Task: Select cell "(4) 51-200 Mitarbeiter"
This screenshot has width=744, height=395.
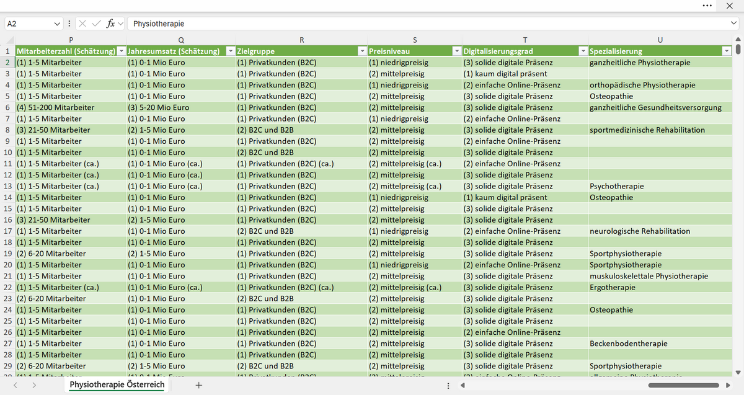Action: pyautogui.click(x=71, y=107)
